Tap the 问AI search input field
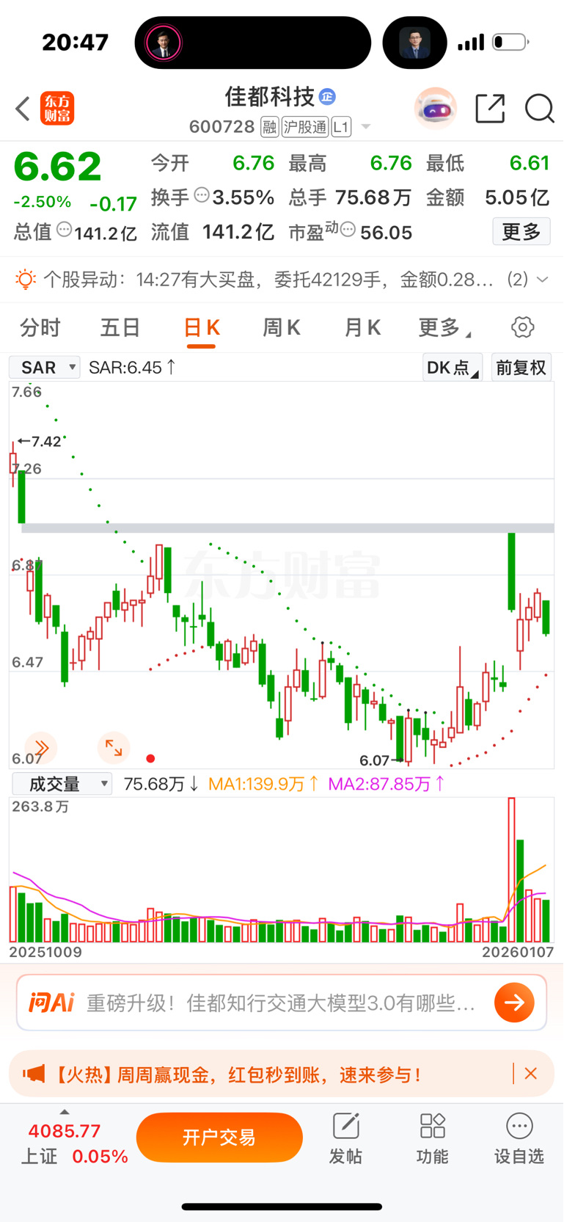The image size is (564, 1222). pos(282,1003)
